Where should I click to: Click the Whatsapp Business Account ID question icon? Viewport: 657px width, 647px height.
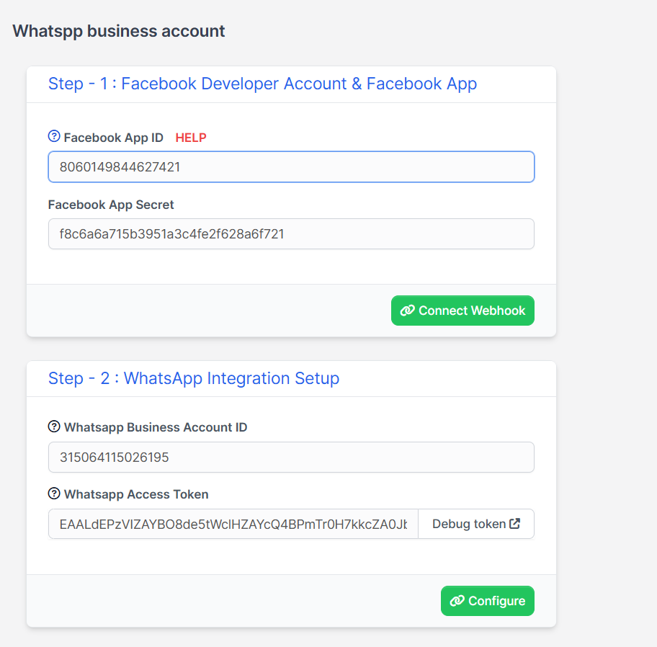tap(54, 427)
